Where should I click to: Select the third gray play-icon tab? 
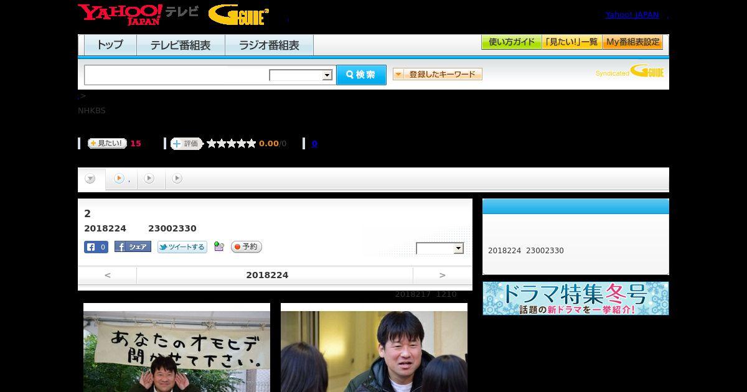click(x=149, y=179)
